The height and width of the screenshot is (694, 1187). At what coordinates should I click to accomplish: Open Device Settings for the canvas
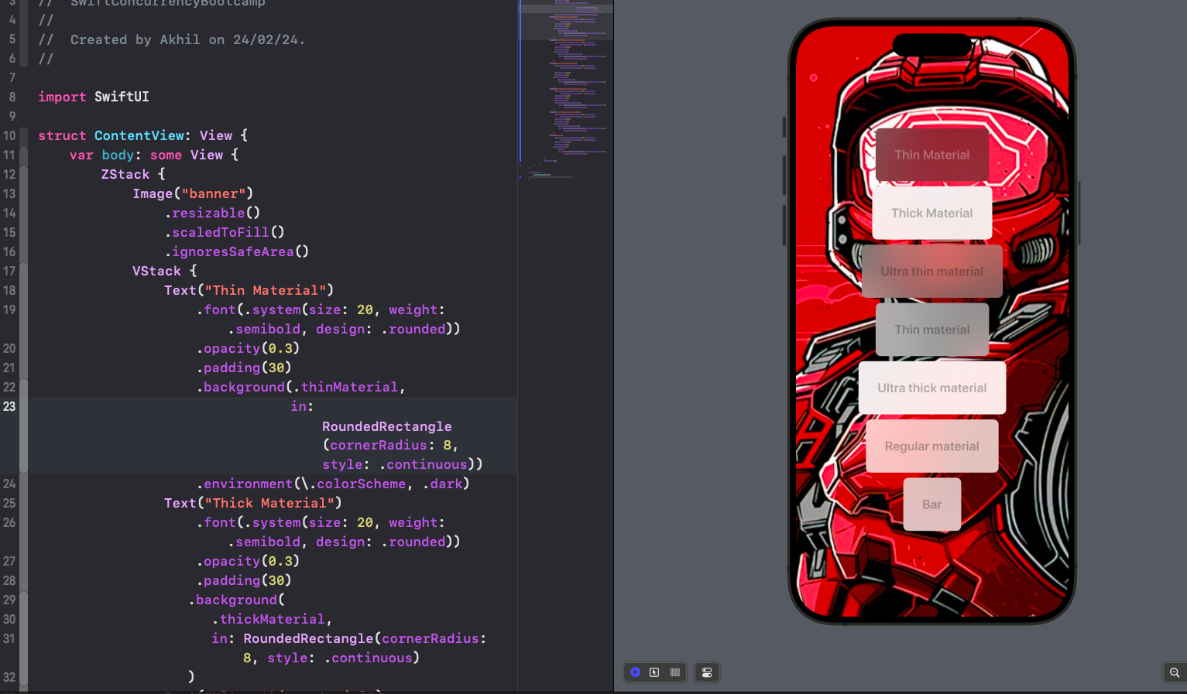click(707, 672)
